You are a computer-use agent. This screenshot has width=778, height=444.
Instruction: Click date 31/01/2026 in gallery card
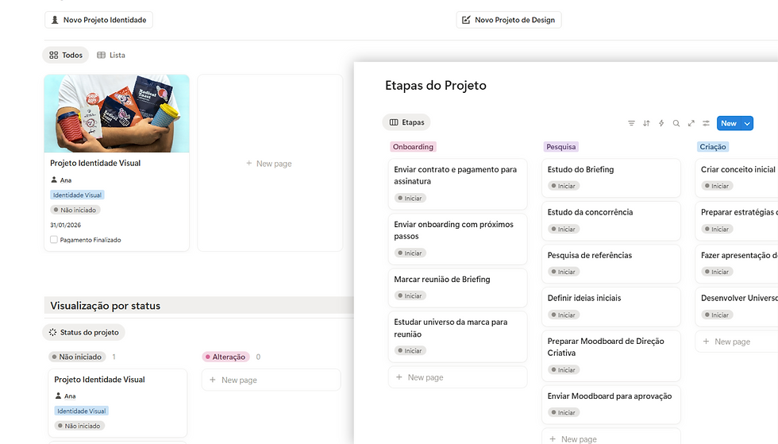click(65, 225)
